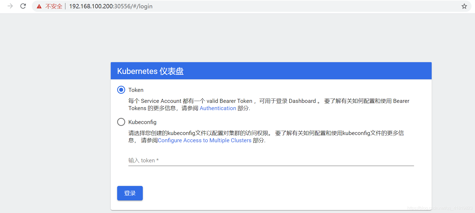Bookmark page with star icon
The image size is (475, 213).
pos(464,6)
